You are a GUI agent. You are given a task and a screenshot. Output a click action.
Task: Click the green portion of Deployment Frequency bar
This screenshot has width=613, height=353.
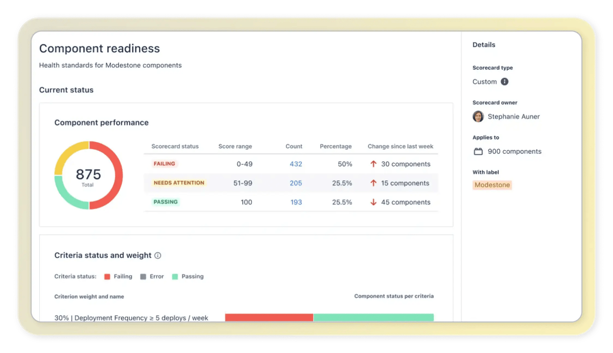point(373,317)
